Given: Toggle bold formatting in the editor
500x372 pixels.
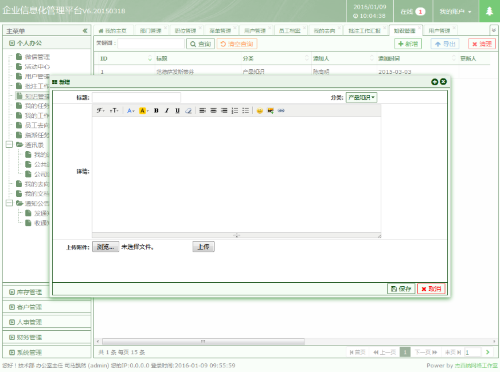Looking at the screenshot, I should click(156, 110).
